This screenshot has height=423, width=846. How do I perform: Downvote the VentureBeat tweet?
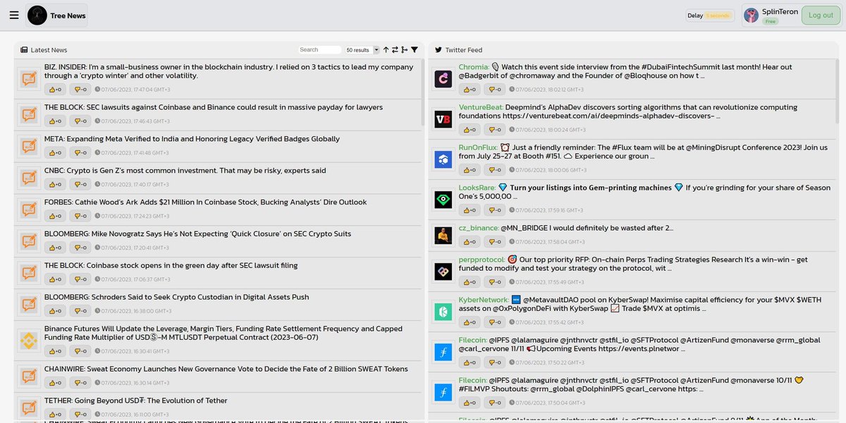tap(495, 130)
